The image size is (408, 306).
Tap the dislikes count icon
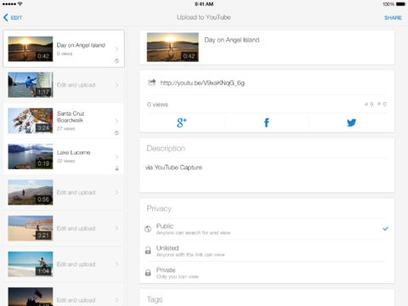[379, 105]
